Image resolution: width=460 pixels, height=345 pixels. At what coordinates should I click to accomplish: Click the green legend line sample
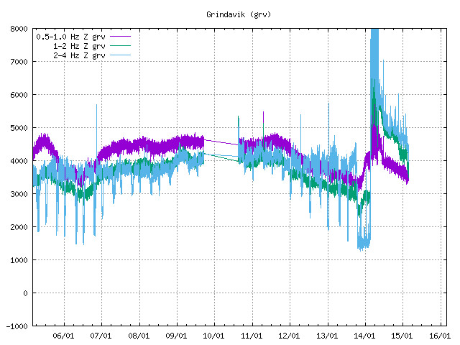121,45
